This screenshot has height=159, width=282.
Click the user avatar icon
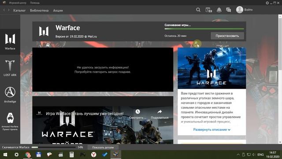tap(240, 10)
